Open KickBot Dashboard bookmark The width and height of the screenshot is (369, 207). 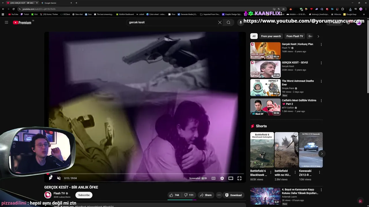coord(125,14)
